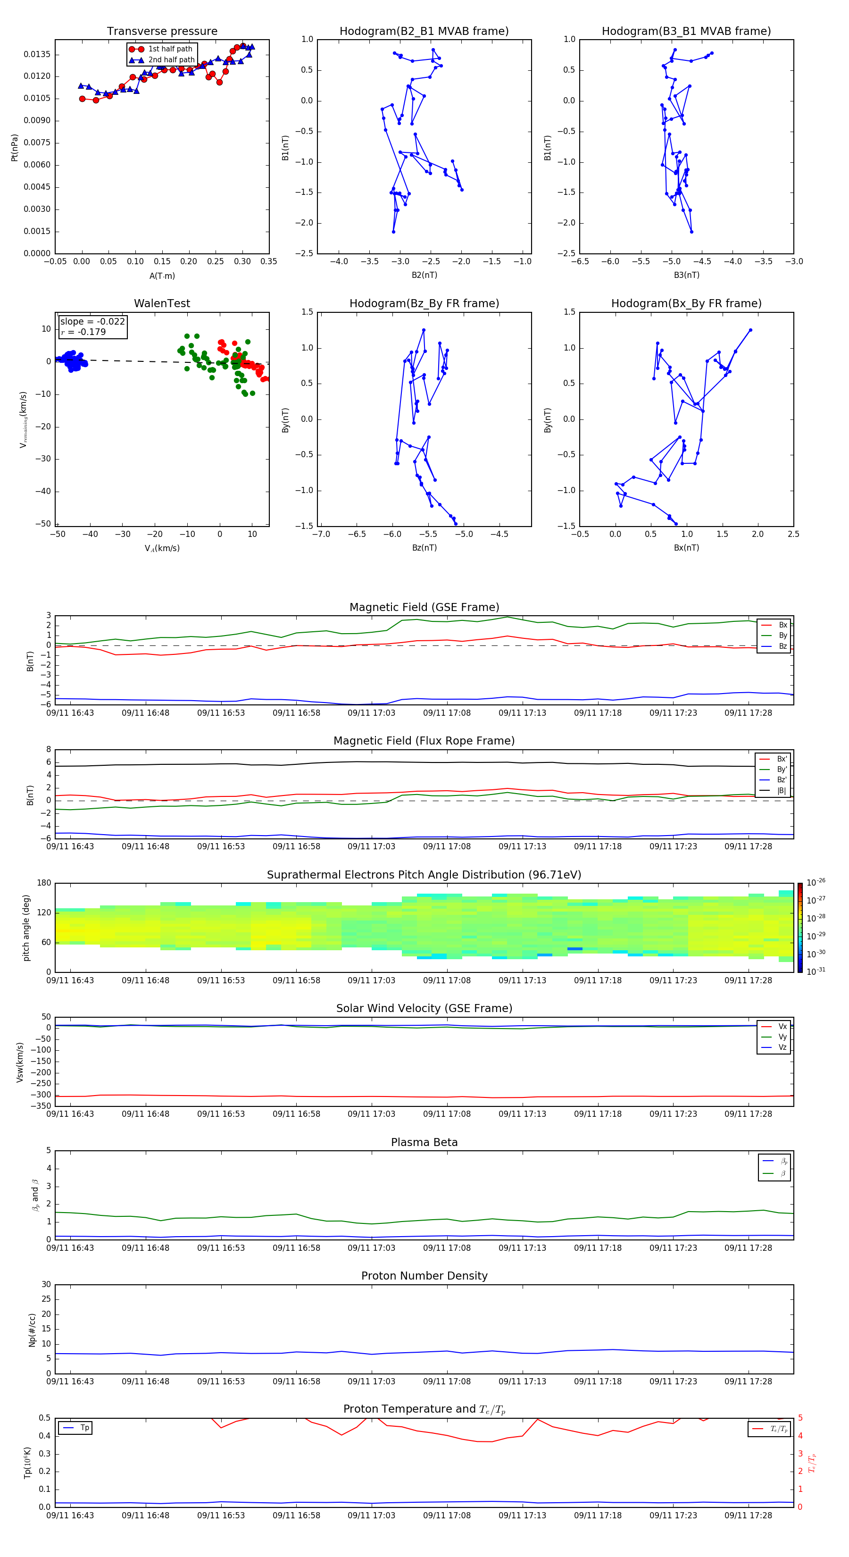Click the "Hodogram(B2_B1 MVAB frame)" title
Image resolution: width=849 pixels, height=1557 pixels.
click(x=424, y=32)
